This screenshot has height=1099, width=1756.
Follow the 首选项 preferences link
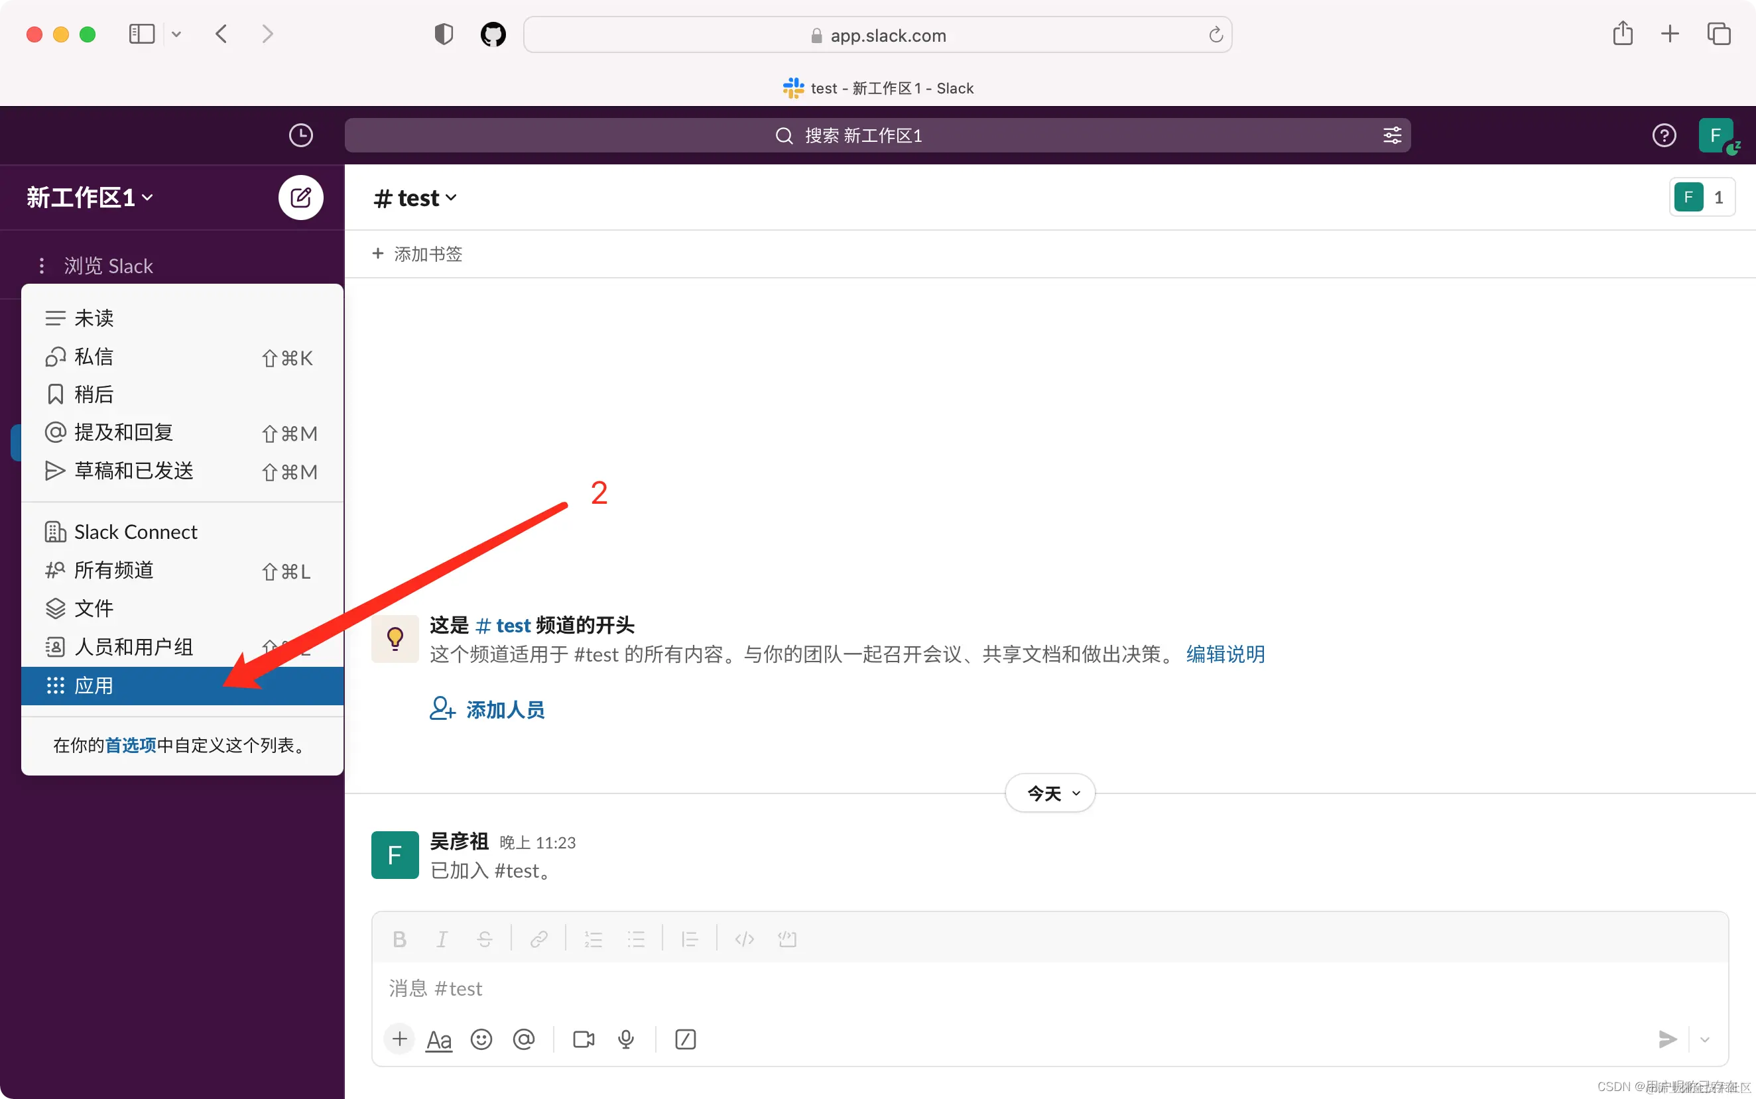point(130,745)
